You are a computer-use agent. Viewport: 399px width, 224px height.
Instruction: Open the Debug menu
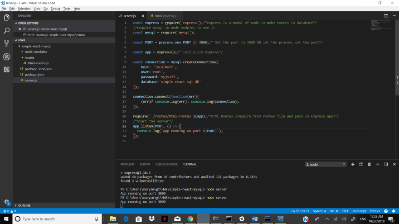(55, 9)
